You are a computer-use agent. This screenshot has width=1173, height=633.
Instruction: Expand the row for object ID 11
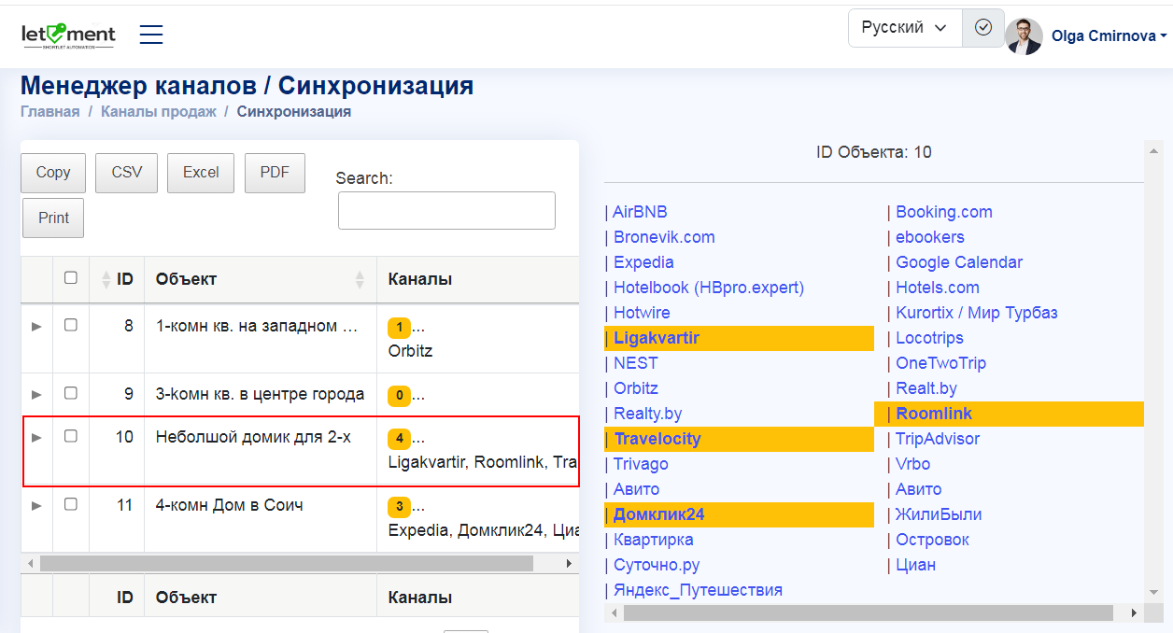[x=37, y=505]
